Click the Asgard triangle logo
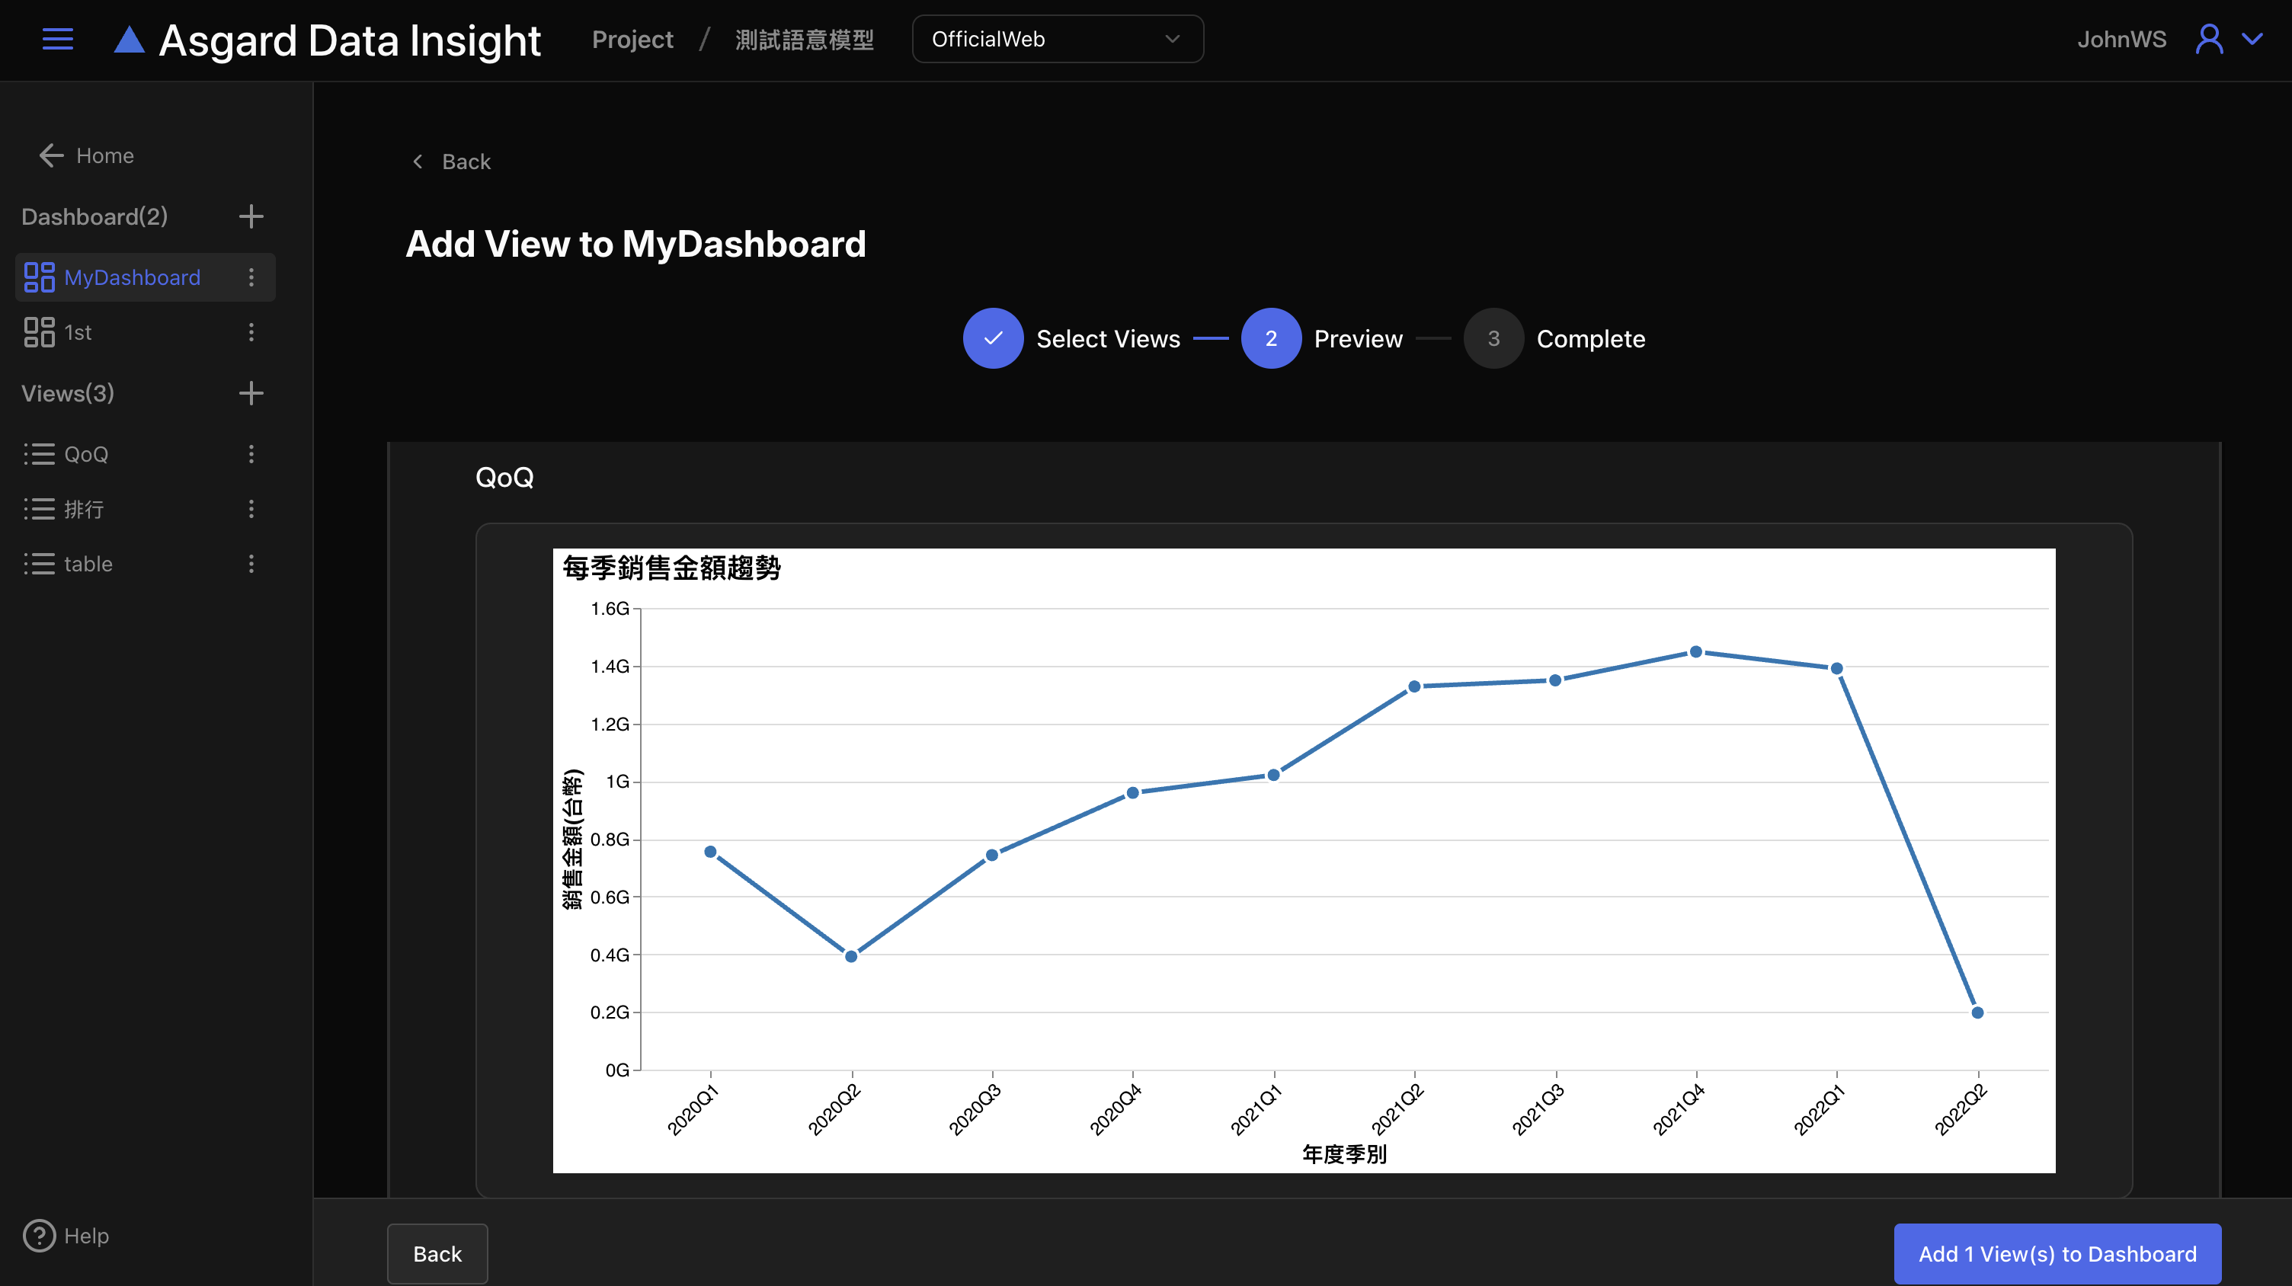The height and width of the screenshot is (1286, 2292). click(x=130, y=40)
